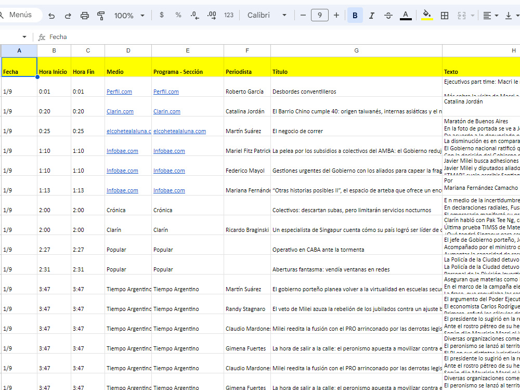Click the Menús search box

tap(21, 15)
